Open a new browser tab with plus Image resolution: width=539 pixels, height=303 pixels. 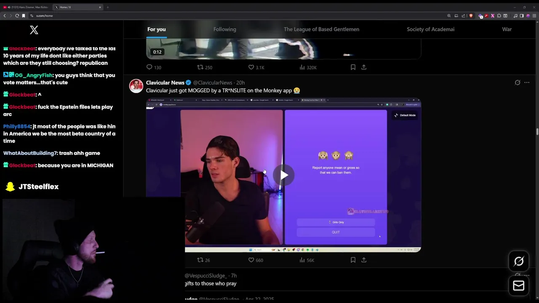point(107,7)
